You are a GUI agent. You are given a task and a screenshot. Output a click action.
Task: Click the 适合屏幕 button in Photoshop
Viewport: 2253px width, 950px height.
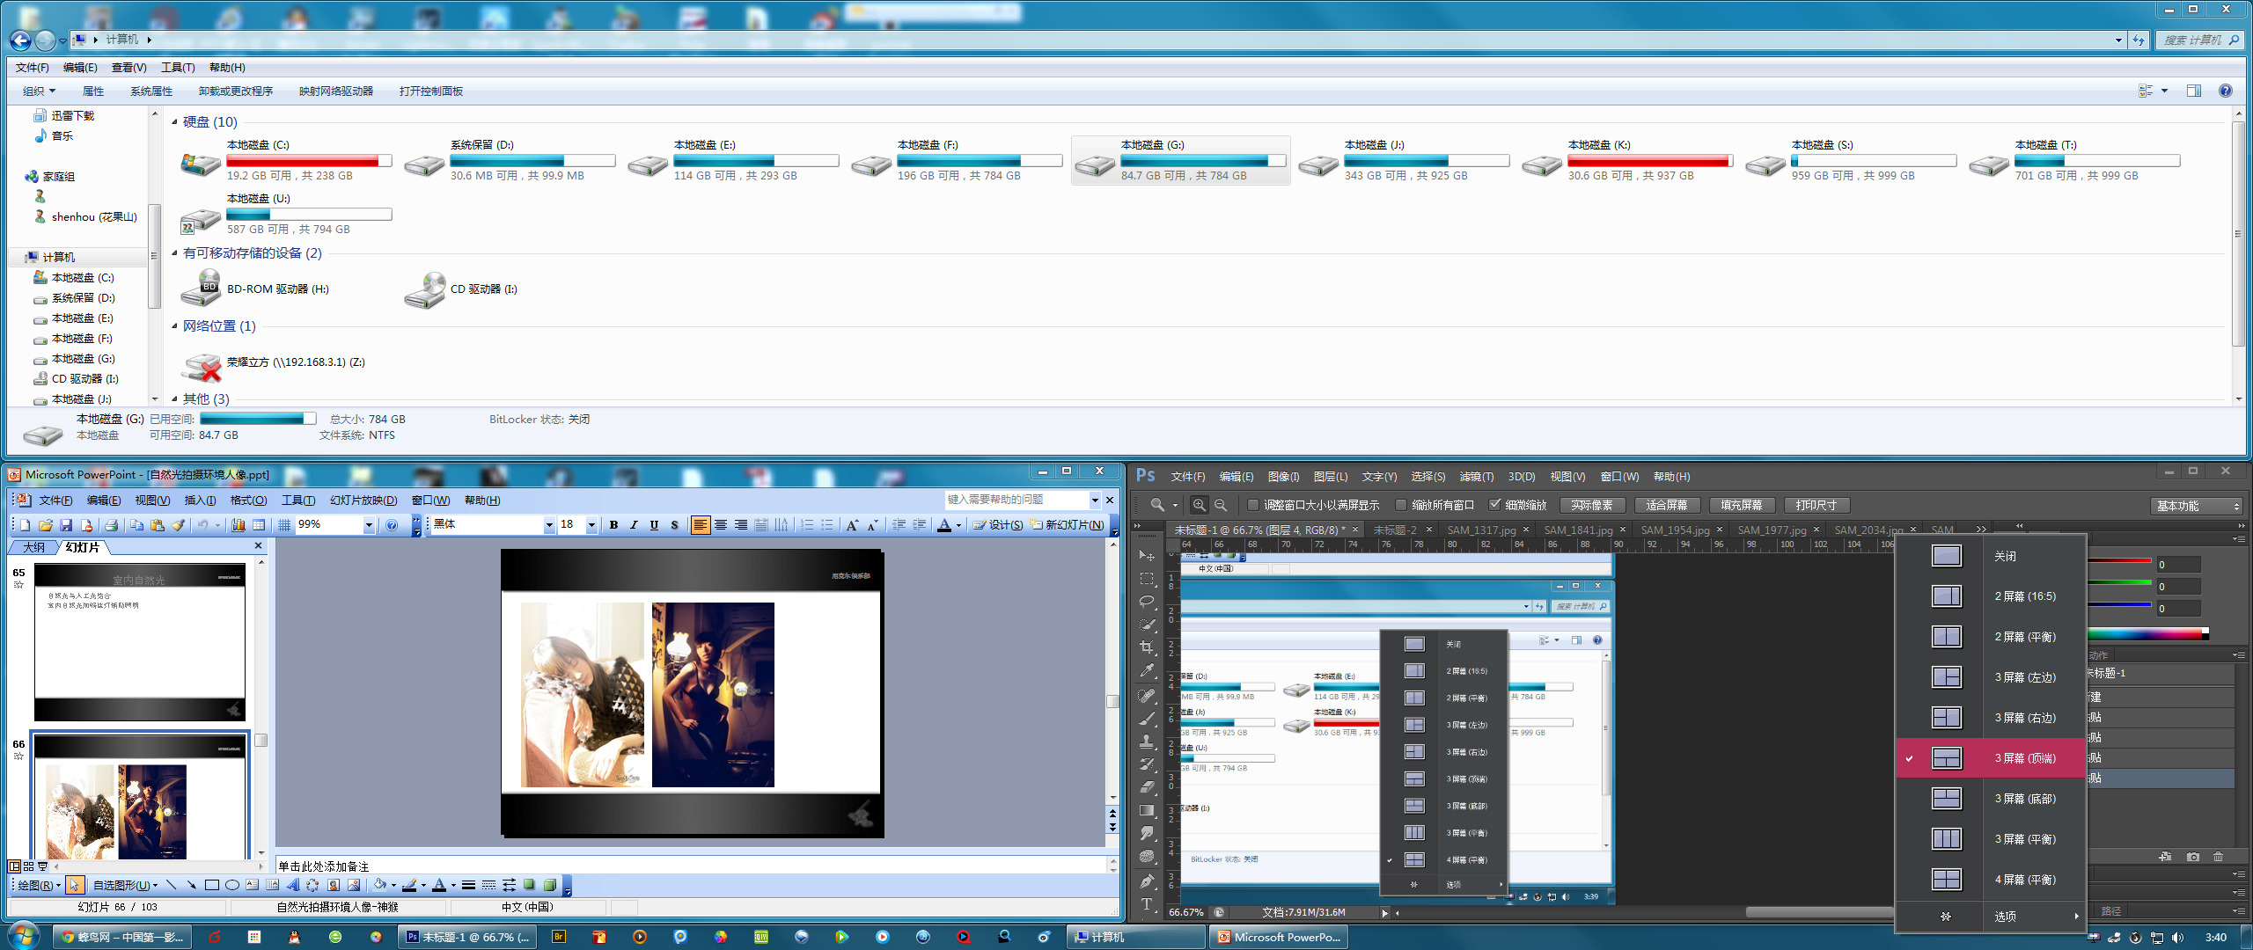tap(1667, 505)
